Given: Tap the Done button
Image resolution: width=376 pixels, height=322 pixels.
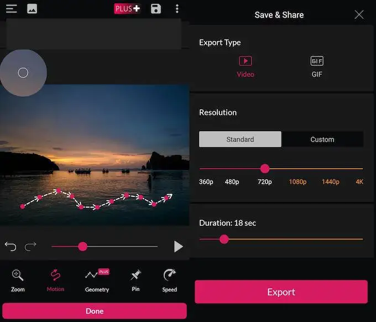Looking at the screenshot, I should pyautogui.click(x=95, y=311).
